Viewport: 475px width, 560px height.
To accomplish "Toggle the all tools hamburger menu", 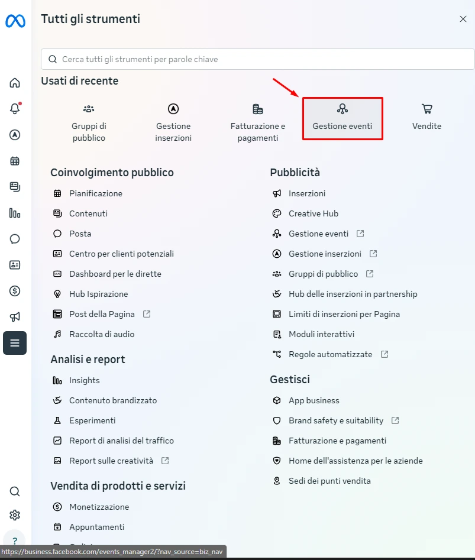I will tap(15, 343).
